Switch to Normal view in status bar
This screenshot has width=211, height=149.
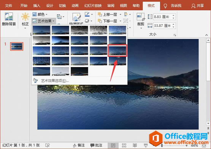click(x=113, y=145)
